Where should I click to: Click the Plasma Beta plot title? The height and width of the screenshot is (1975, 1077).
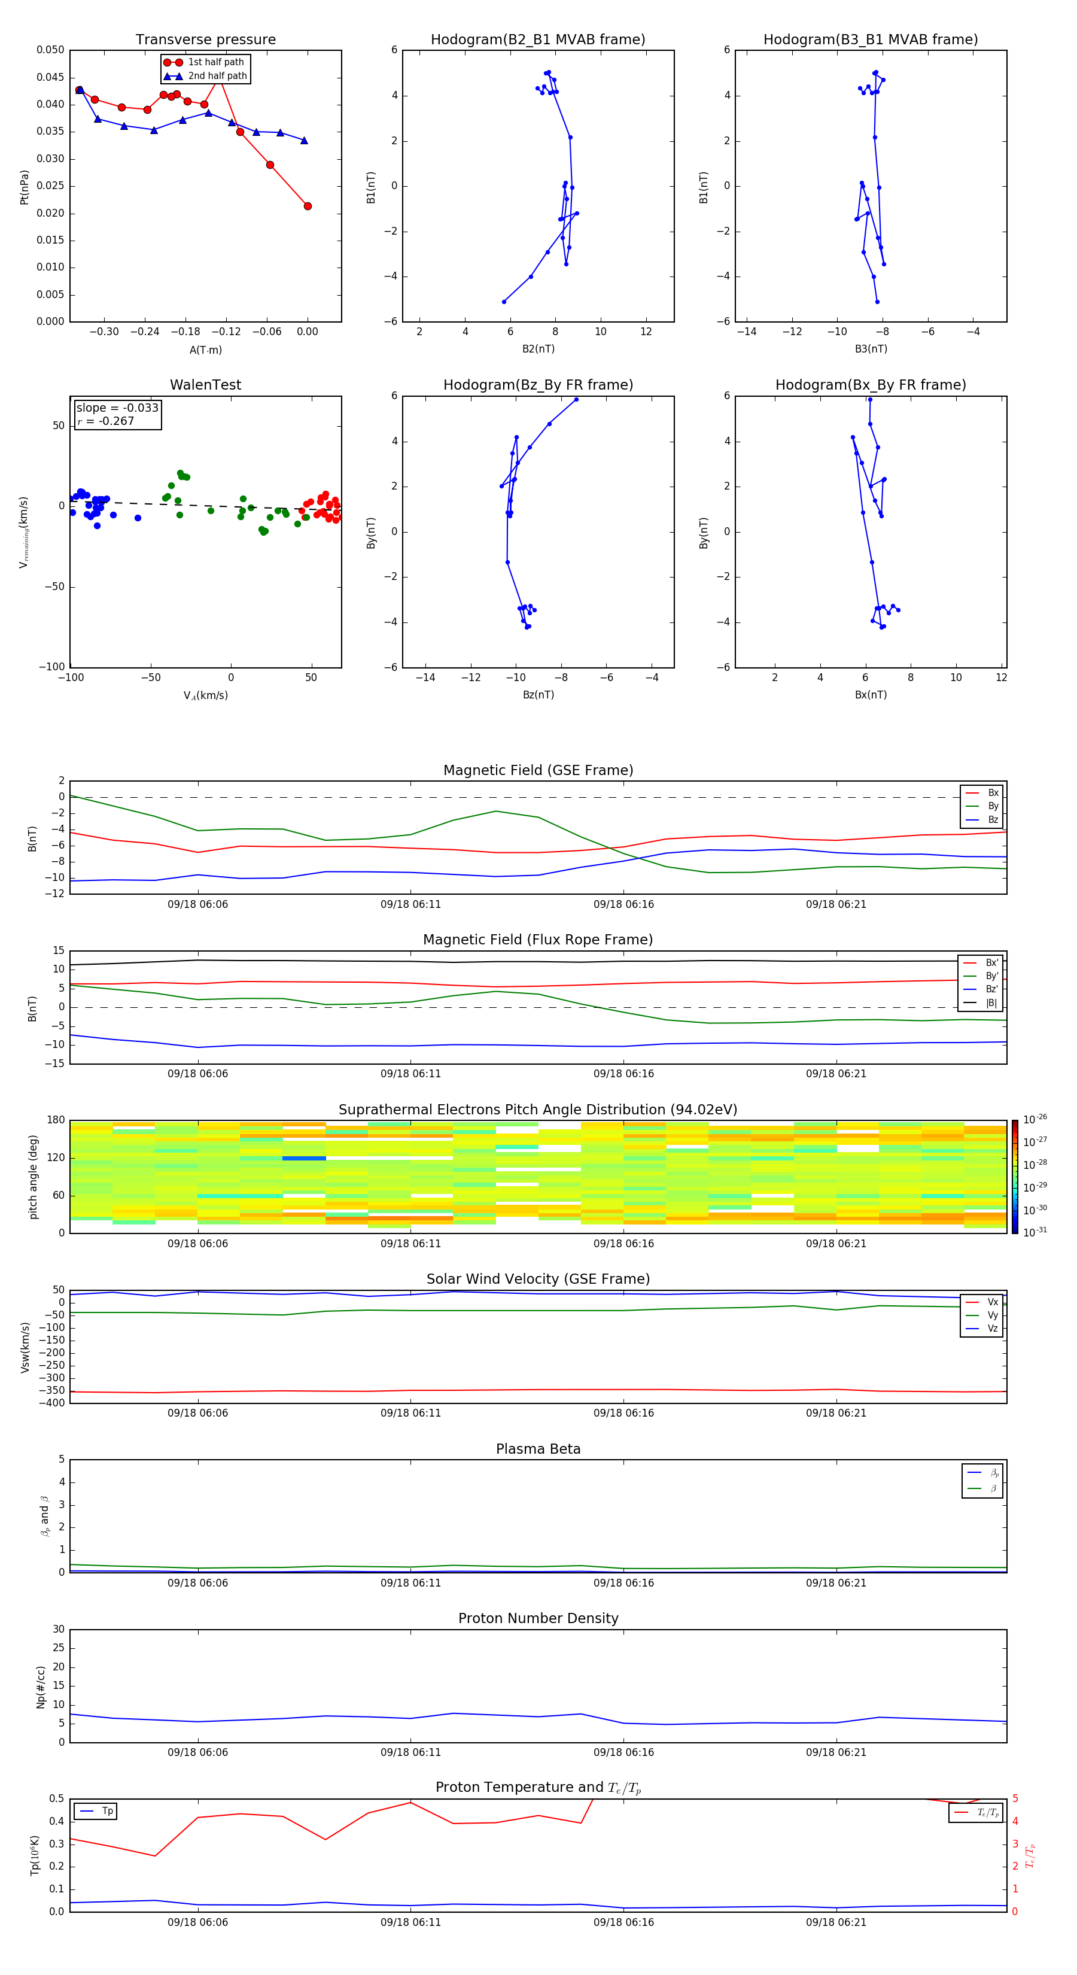tap(538, 1449)
